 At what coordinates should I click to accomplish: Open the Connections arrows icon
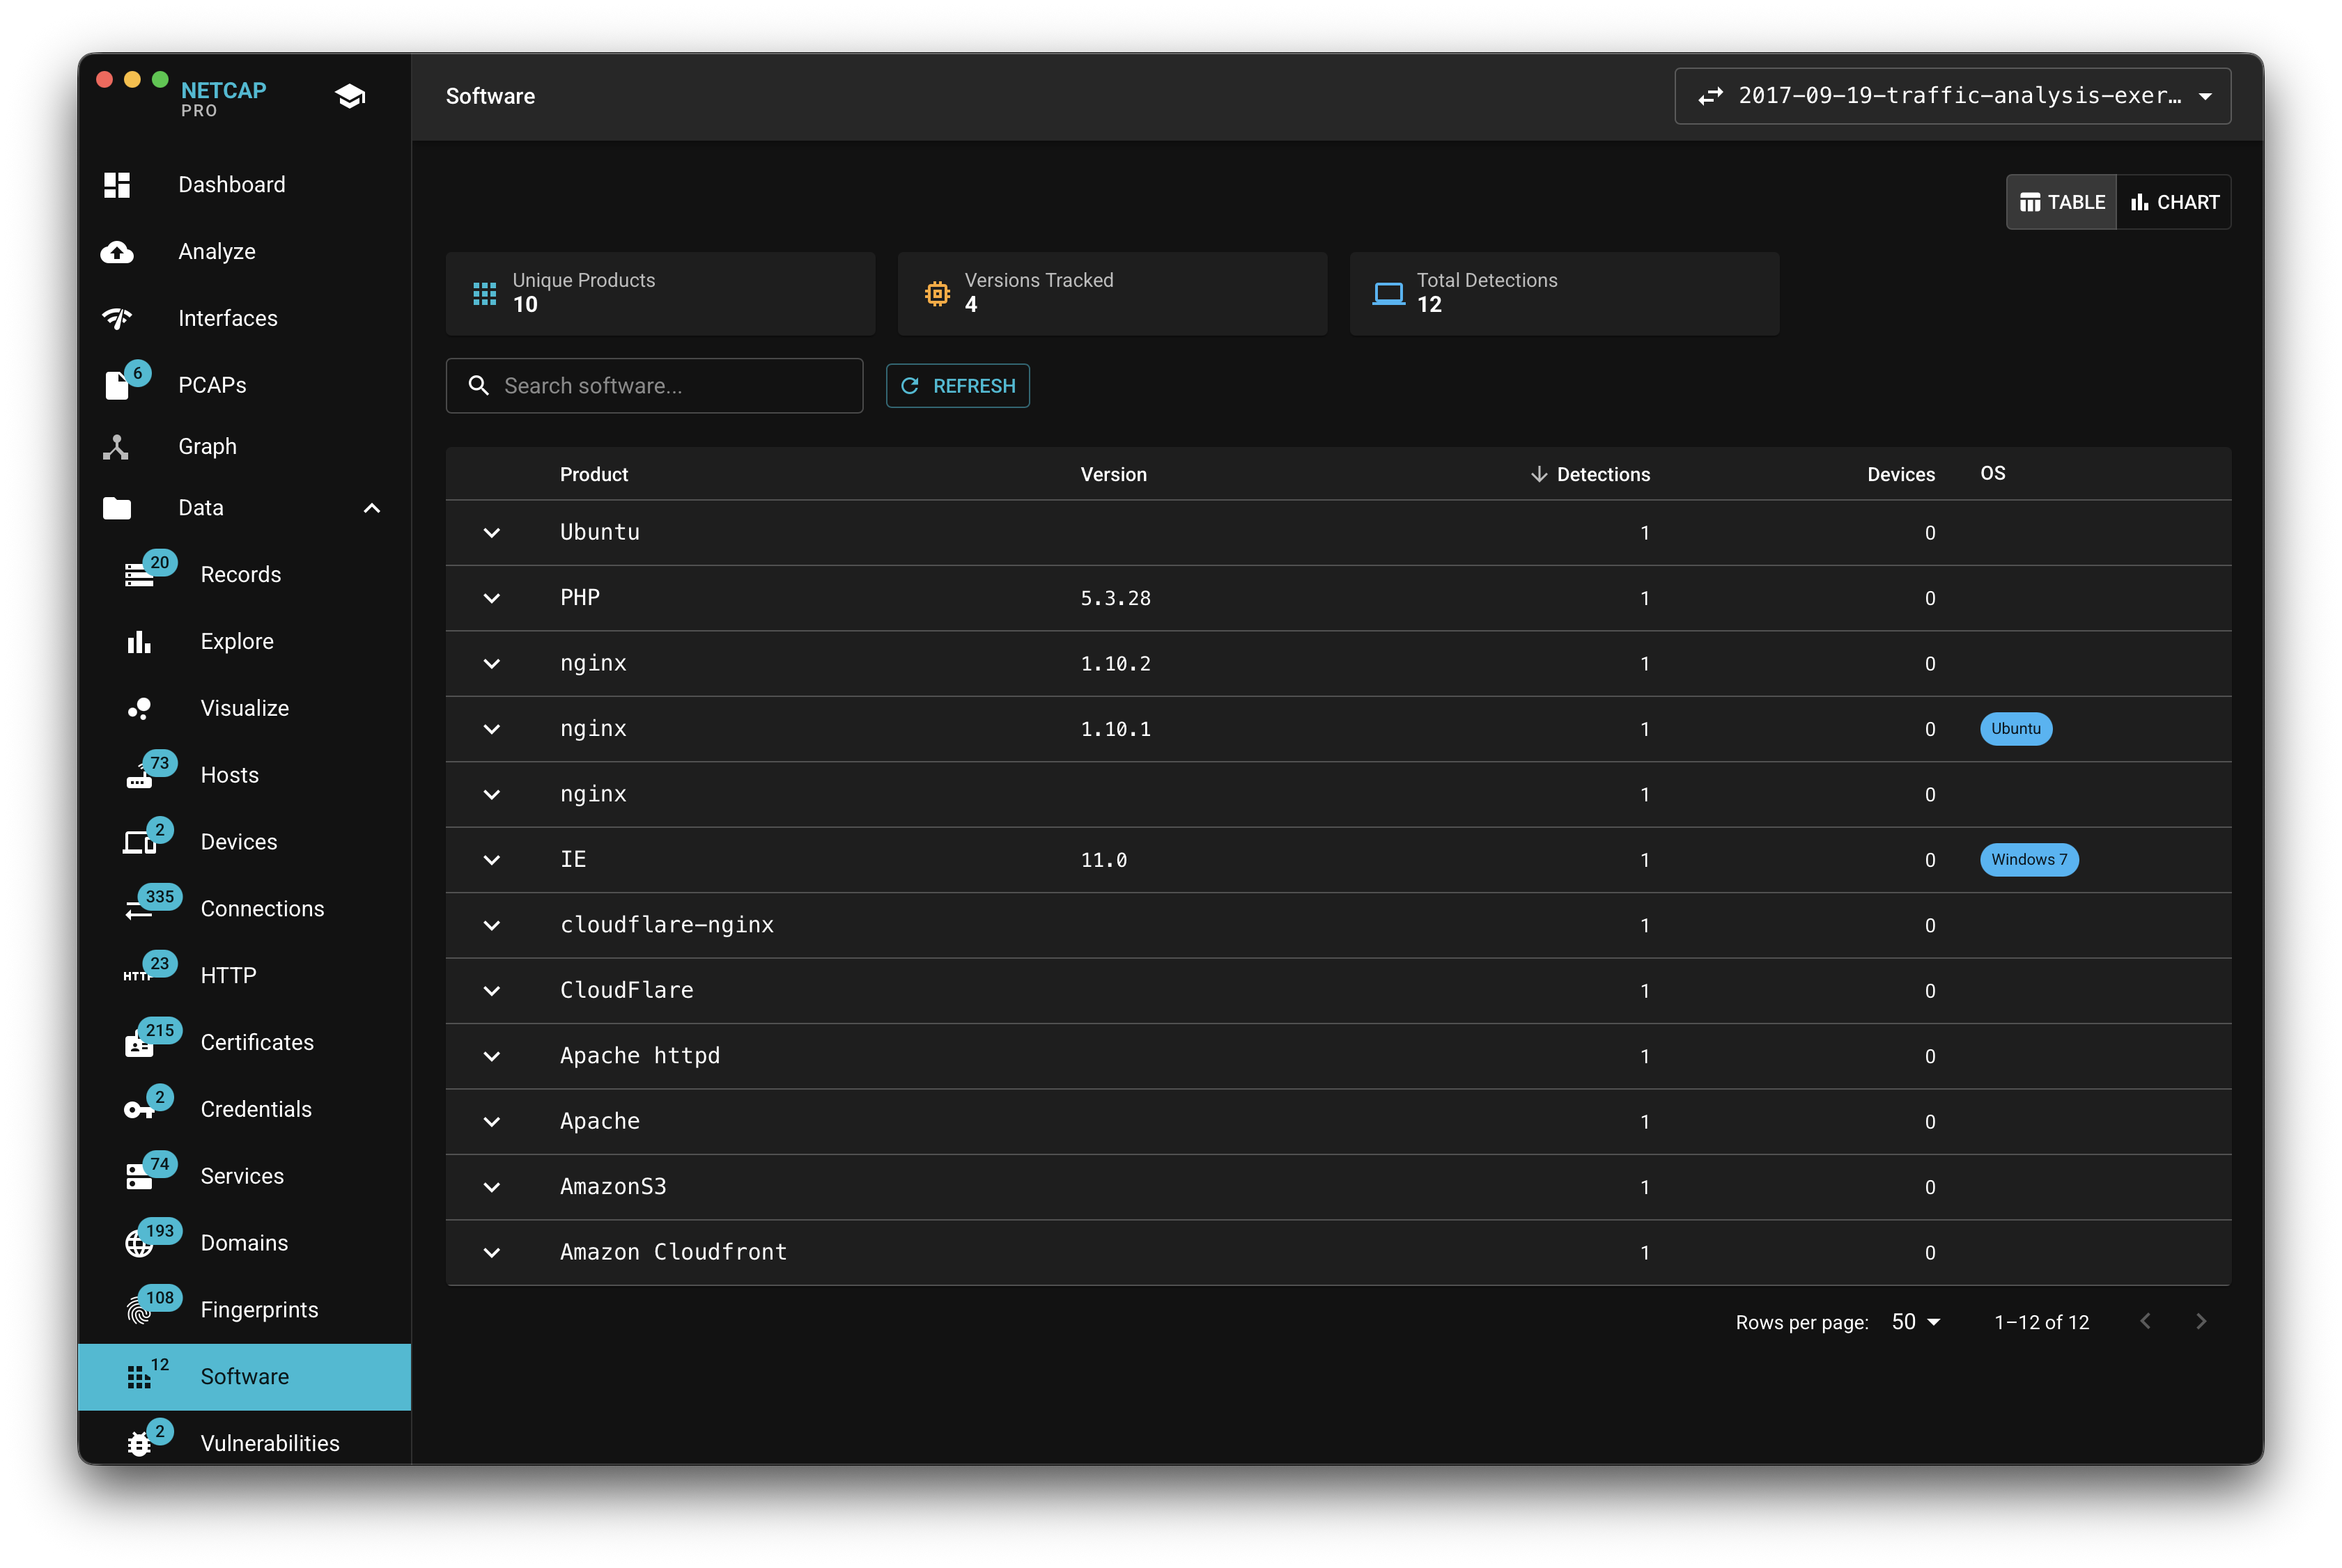tap(138, 909)
